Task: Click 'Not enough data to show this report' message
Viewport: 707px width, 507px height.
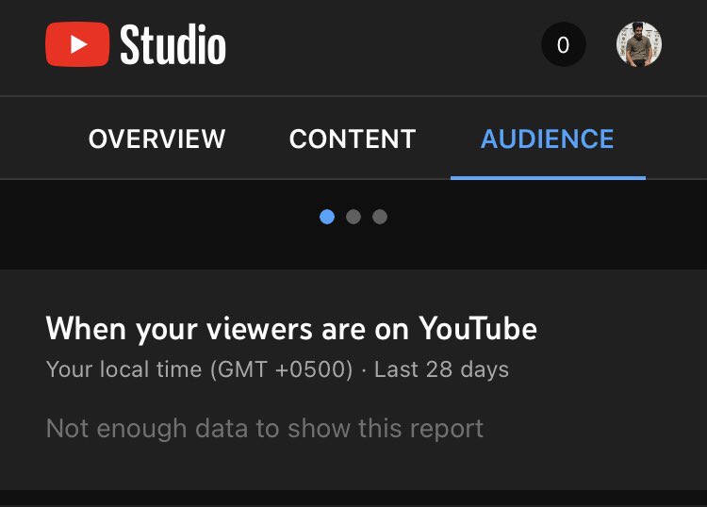Action: pyautogui.click(x=265, y=429)
